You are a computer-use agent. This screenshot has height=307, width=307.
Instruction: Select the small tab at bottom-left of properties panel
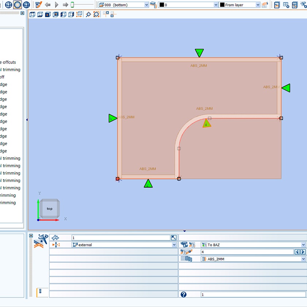pos(42,292)
